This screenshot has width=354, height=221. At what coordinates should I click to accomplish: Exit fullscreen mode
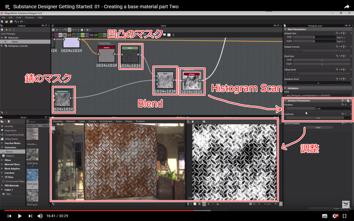click(345, 216)
